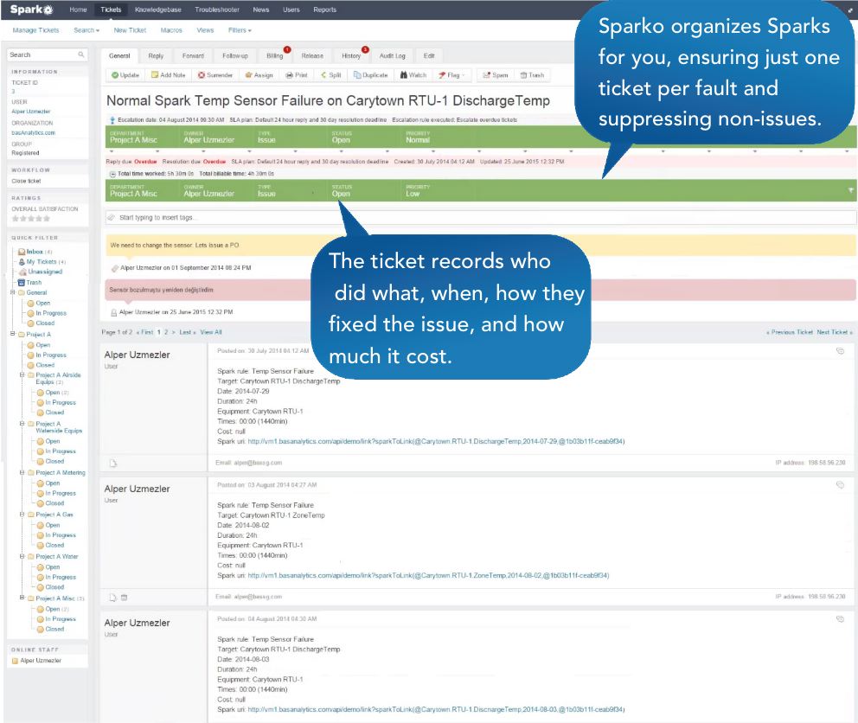The height and width of the screenshot is (723, 858).
Task: Click quote icon on 04 August 2014 post
Action: point(840,619)
